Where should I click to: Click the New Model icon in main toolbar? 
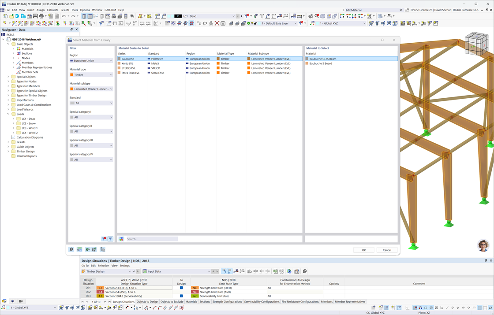tap(5, 16)
